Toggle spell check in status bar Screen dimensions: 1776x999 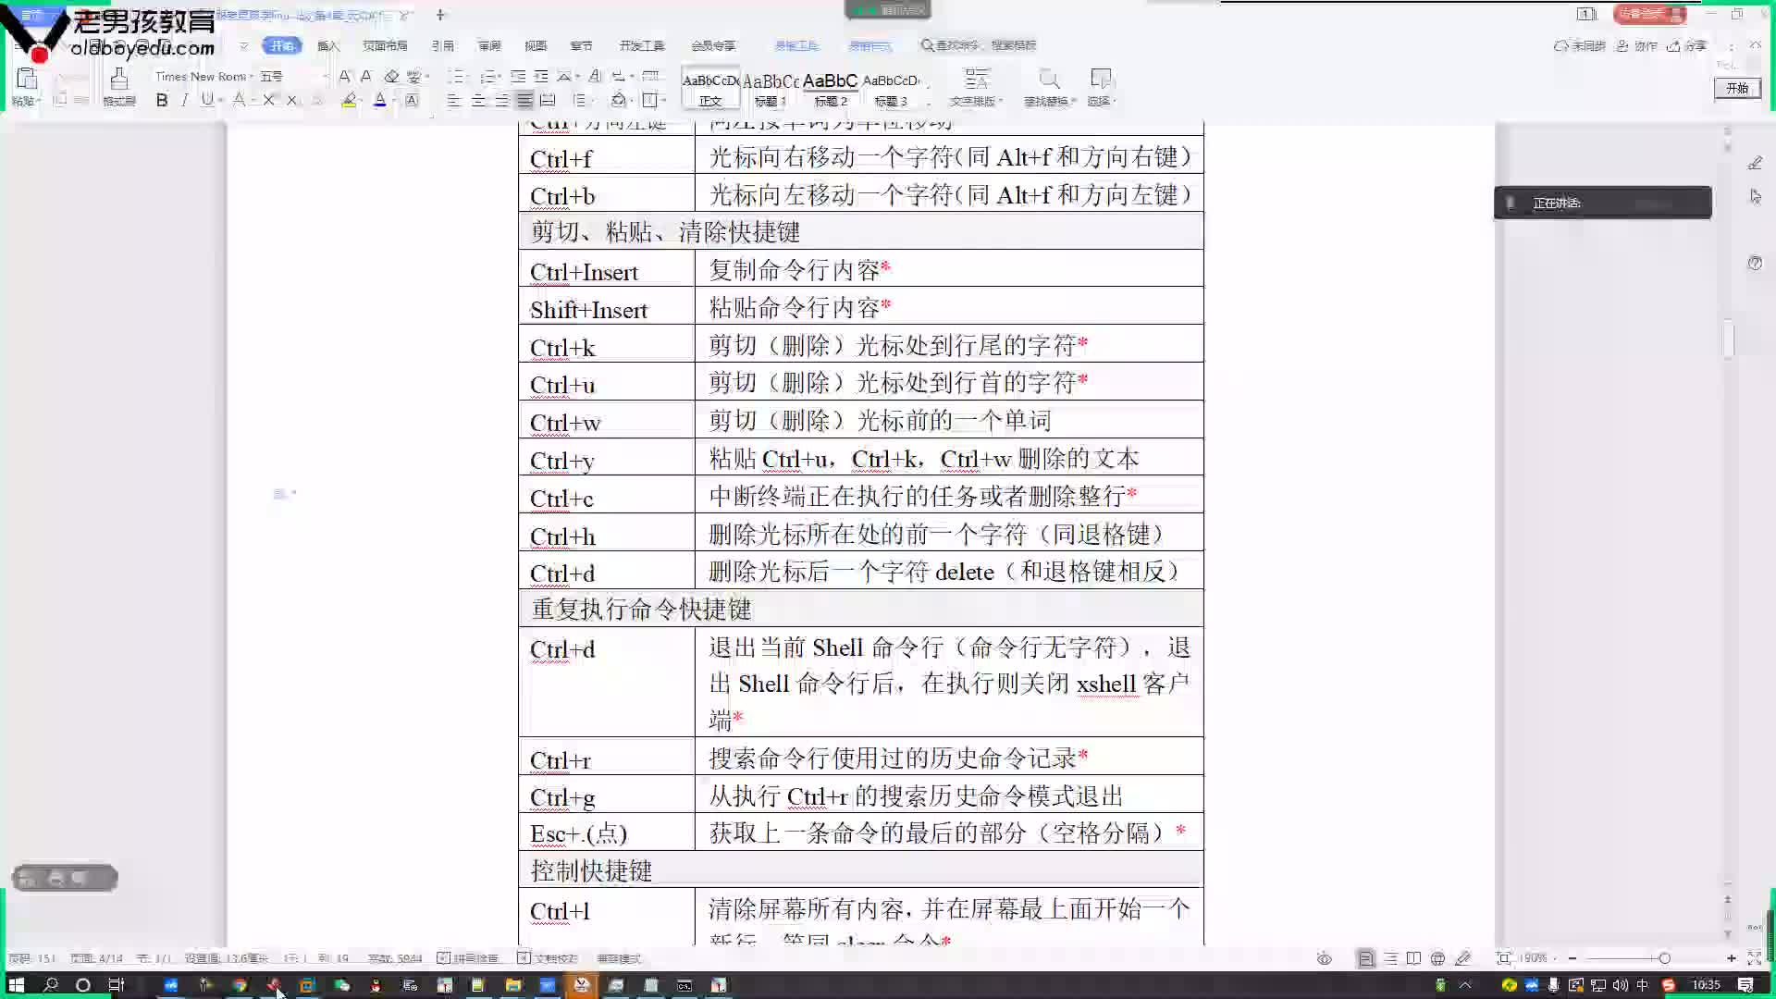(468, 958)
